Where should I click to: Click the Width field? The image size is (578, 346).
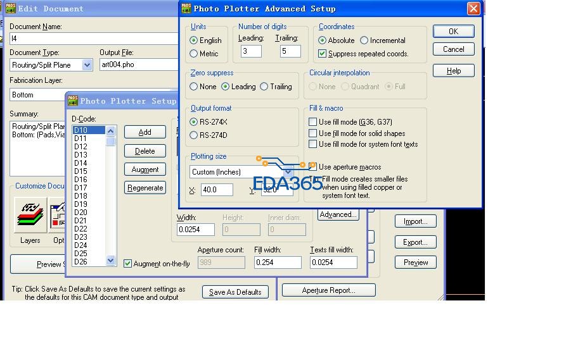196,230
